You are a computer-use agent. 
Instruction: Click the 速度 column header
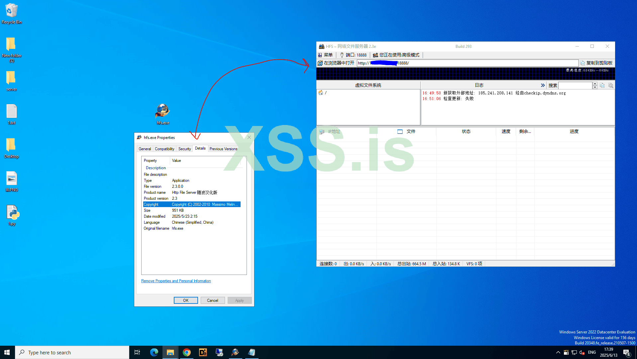tap(506, 131)
